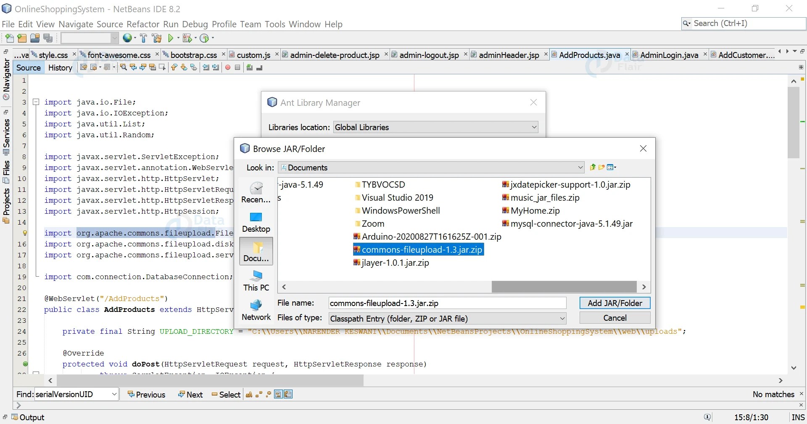Start the Debug Project action

coord(186,38)
